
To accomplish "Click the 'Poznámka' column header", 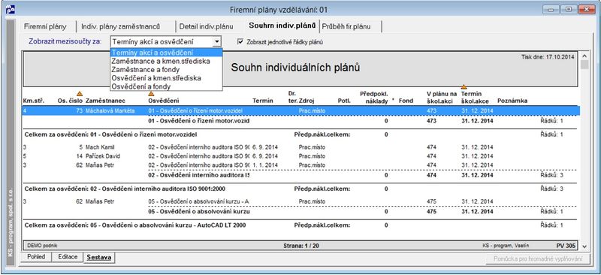I will [x=512, y=101].
